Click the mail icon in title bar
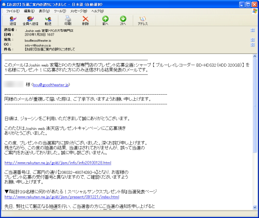259x218 pixels. coord(4,4)
